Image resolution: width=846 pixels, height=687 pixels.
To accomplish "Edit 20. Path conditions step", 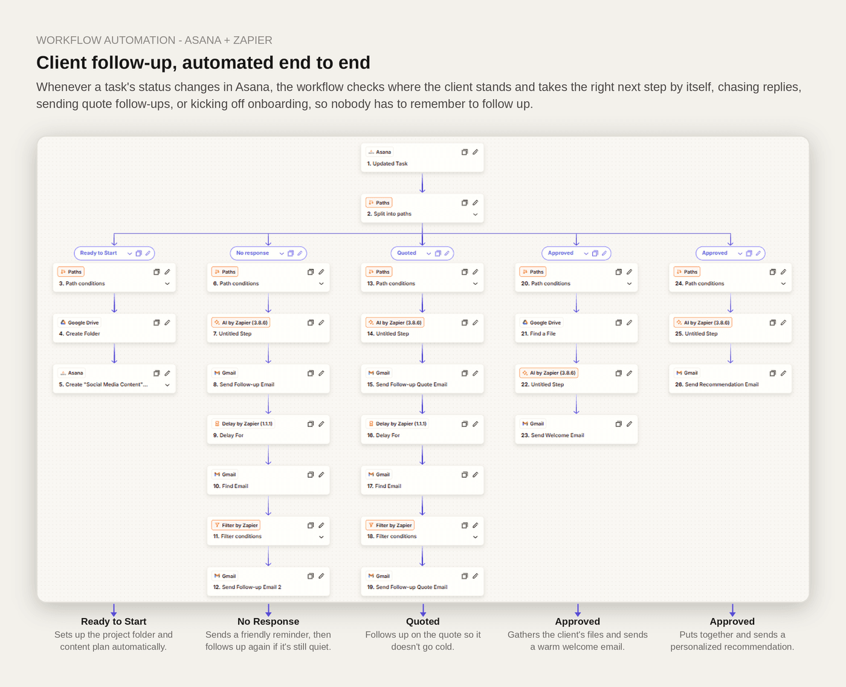I will (x=630, y=272).
